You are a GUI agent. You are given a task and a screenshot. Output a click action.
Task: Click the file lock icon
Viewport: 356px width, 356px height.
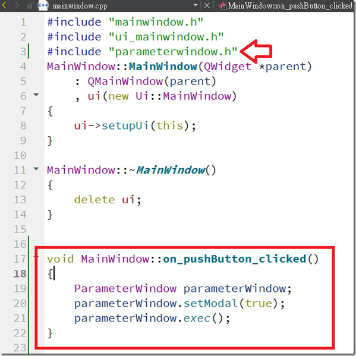pyautogui.click(x=30, y=5)
